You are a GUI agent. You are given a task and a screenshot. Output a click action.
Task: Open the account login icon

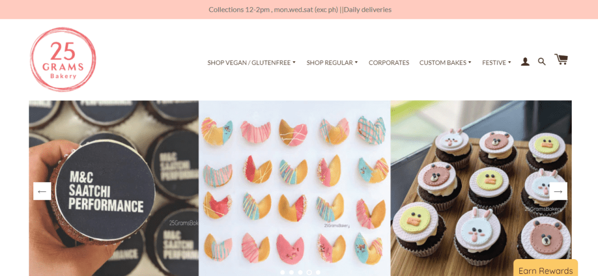pos(525,62)
